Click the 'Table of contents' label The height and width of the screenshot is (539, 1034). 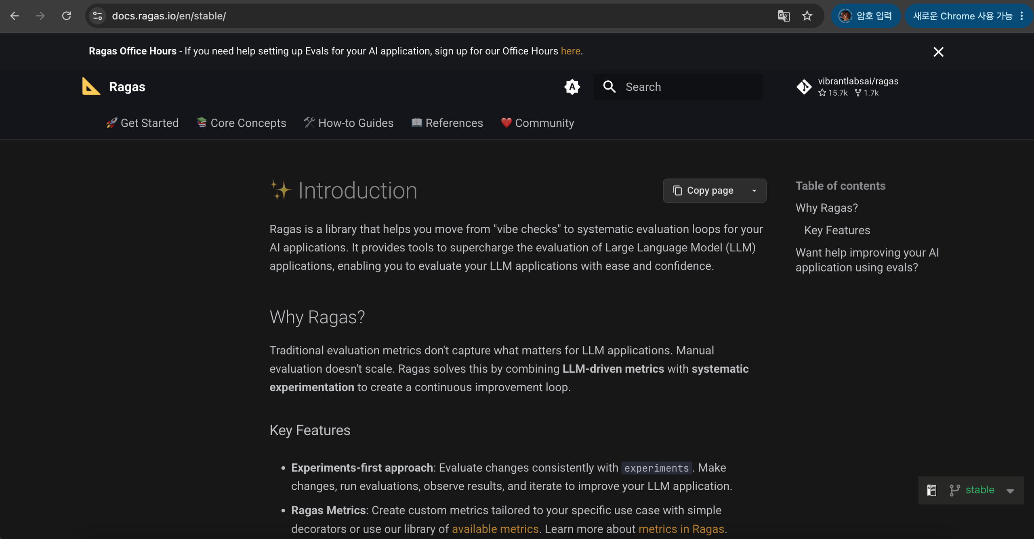click(841, 186)
